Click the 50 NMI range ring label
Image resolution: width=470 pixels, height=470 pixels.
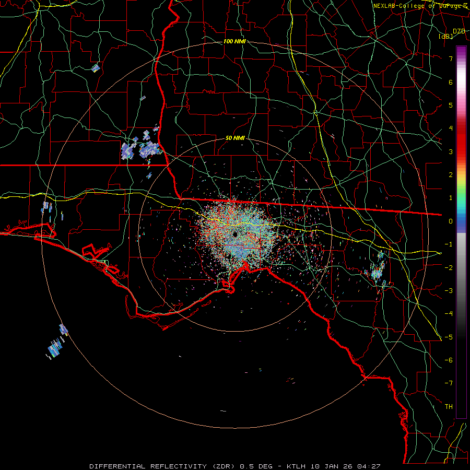(235, 138)
